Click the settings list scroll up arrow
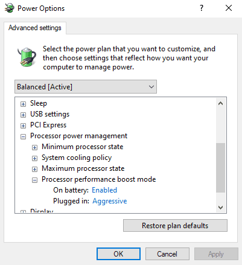 220,103
